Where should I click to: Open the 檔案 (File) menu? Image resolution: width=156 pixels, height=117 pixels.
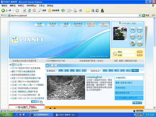click(x=4, y=6)
